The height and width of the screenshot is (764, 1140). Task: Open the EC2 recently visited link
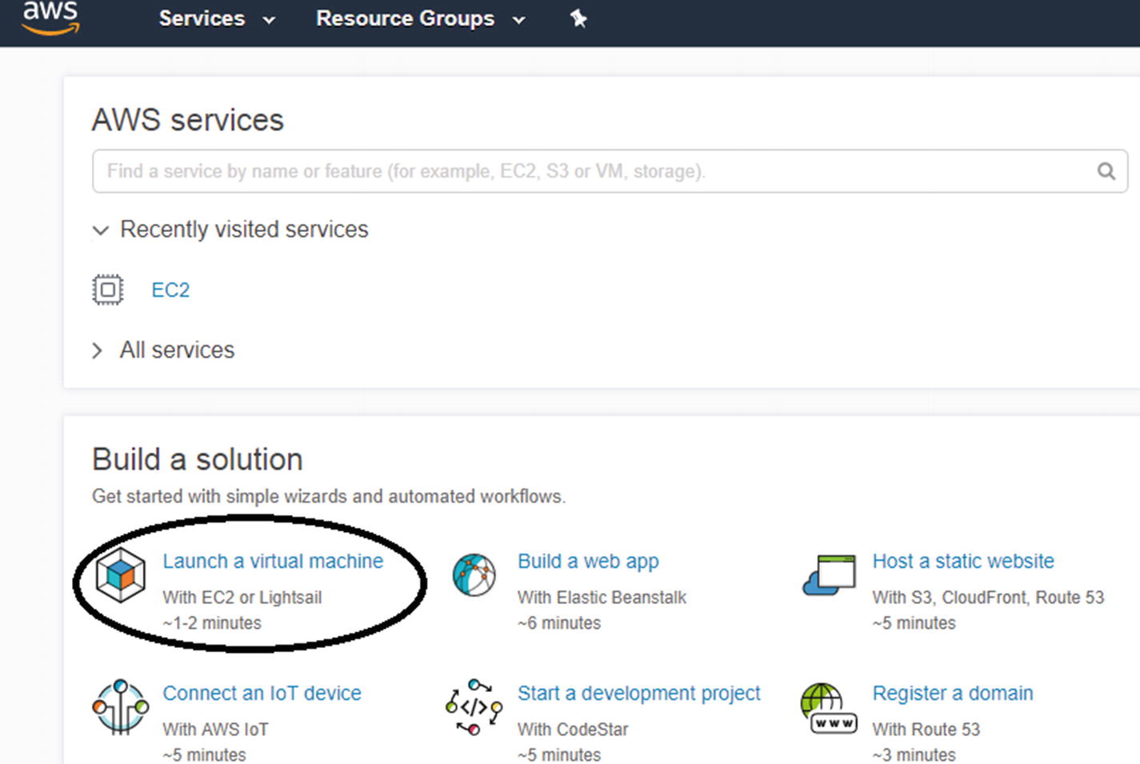click(x=170, y=290)
